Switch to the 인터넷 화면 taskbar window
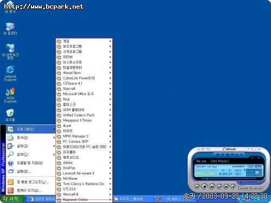Image resolution: width=271 pixels, height=203 pixels. point(42,199)
